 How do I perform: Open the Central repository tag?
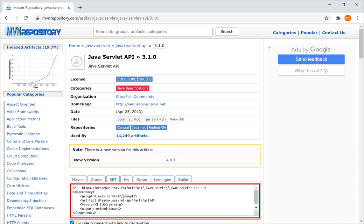tap(123, 127)
